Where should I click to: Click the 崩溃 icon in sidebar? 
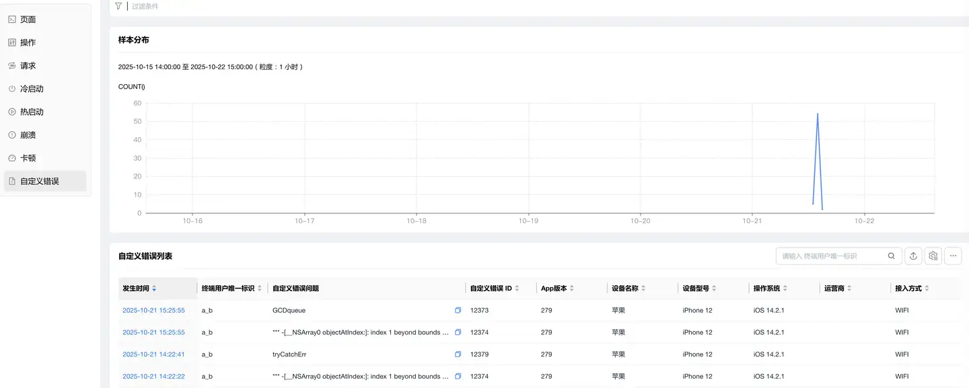coord(12,135)
